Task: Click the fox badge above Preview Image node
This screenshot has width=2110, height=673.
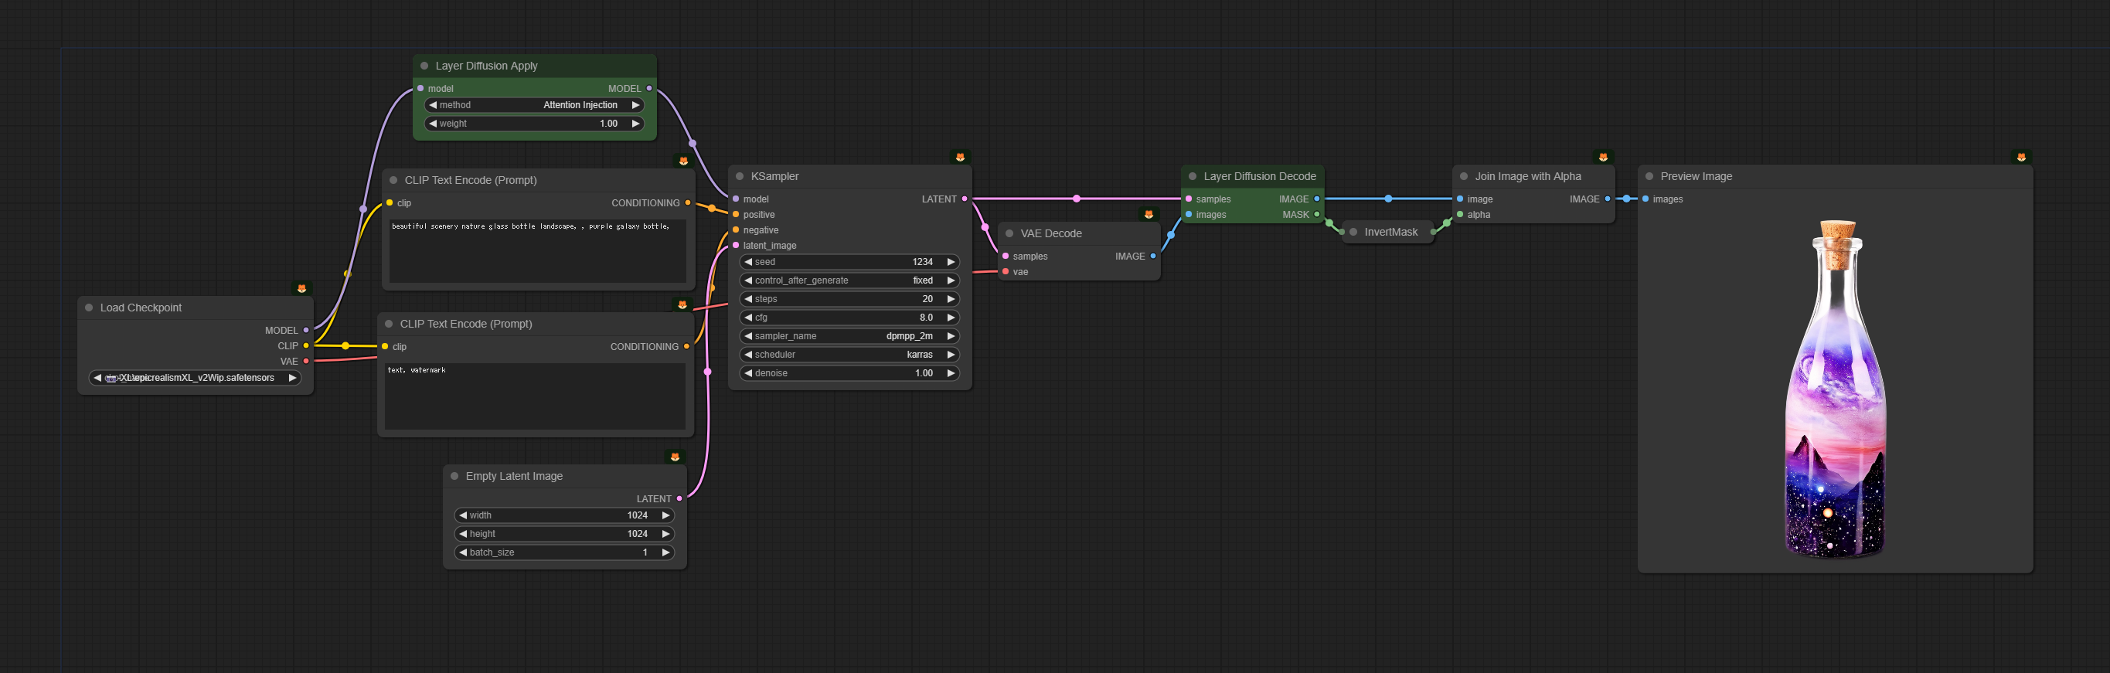Action: coord(2020,157)
